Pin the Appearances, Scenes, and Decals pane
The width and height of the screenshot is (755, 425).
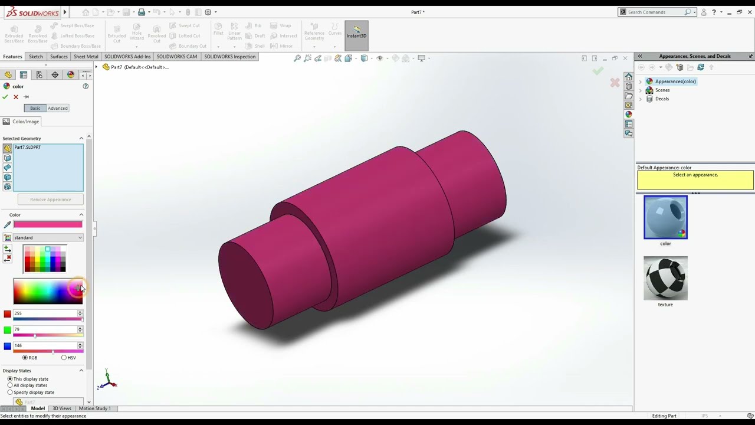point(750,56)
